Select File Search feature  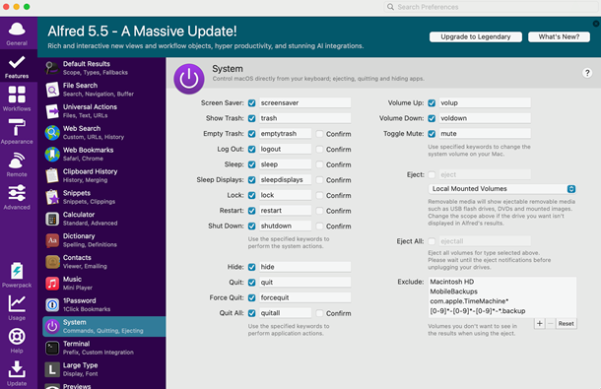click(x=103, y=90)
